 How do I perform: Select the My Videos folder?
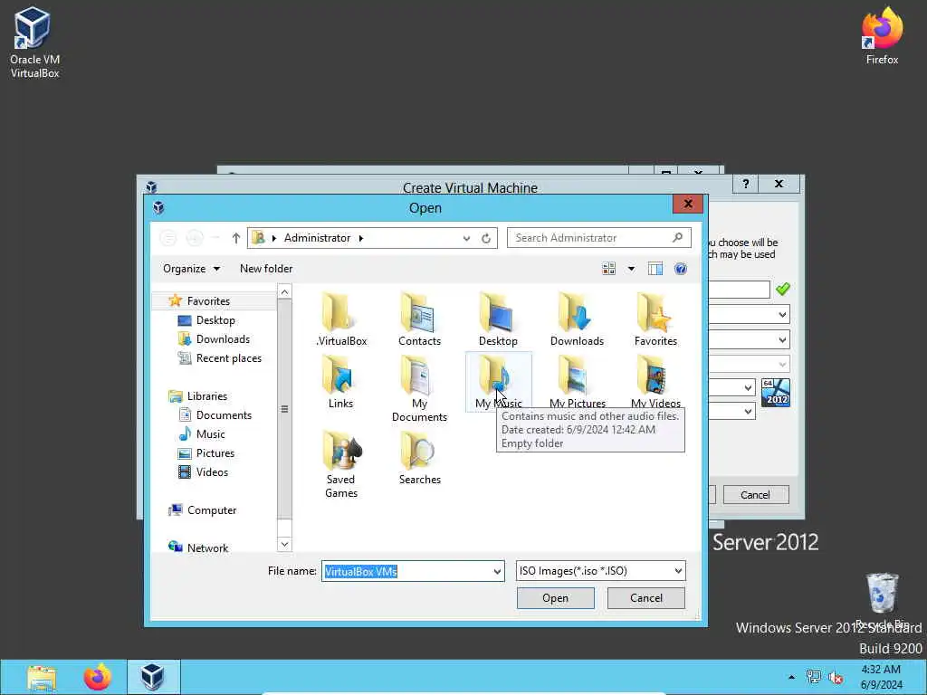(655, 382)
